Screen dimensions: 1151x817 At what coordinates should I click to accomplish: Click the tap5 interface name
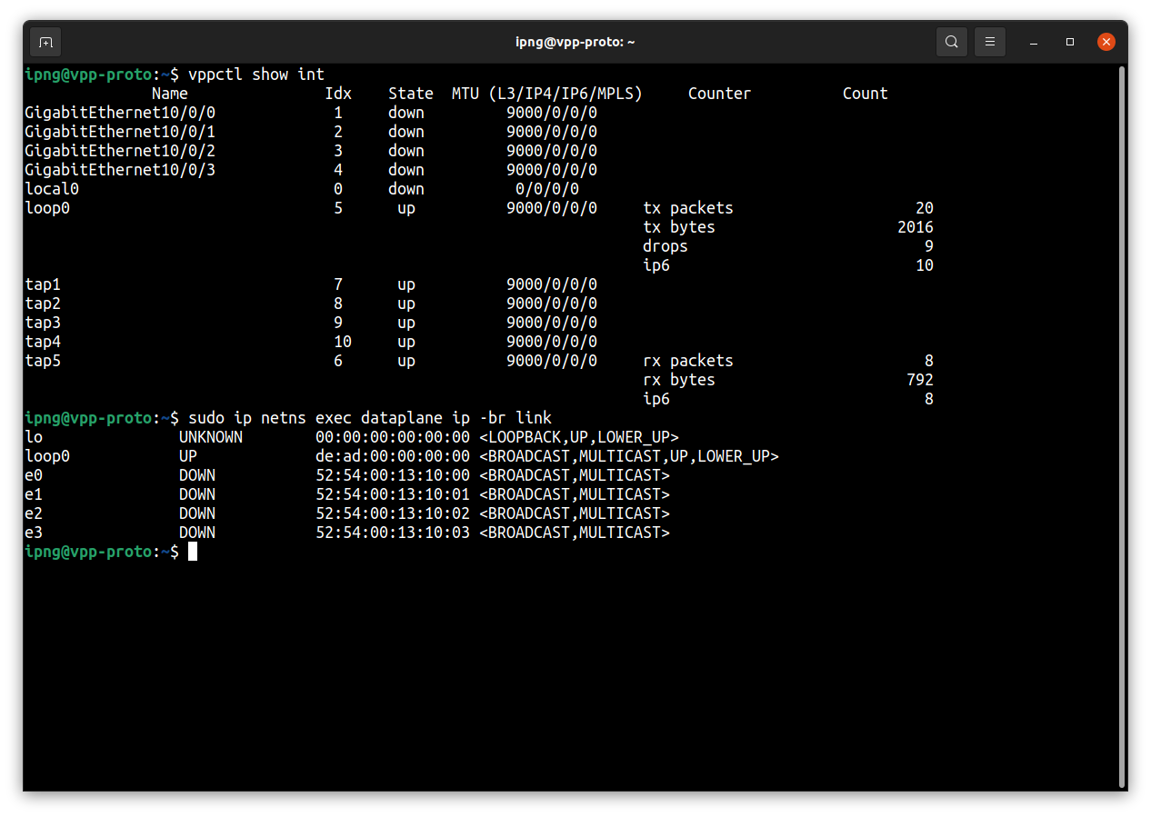pos(43,361)
